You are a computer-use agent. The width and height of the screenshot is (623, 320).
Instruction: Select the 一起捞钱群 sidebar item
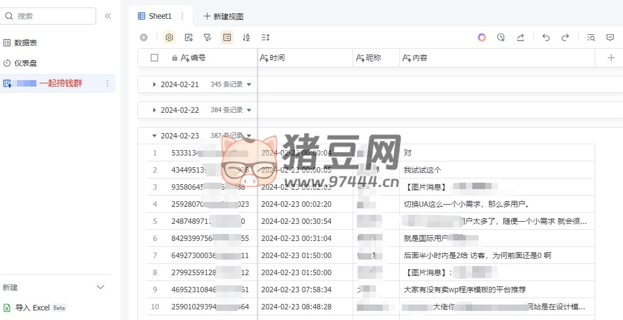pyautogui.click(x=58, y=83)
